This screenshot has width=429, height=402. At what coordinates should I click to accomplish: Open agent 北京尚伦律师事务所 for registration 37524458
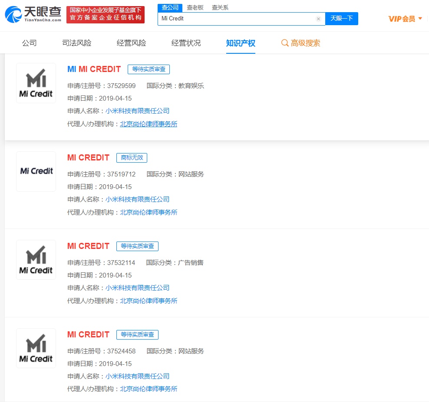pos(148,389)
